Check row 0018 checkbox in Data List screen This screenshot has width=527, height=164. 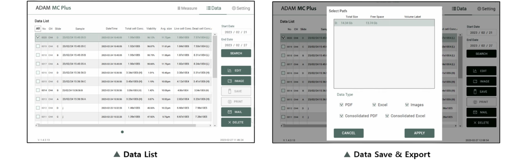[x=38, y=55]
